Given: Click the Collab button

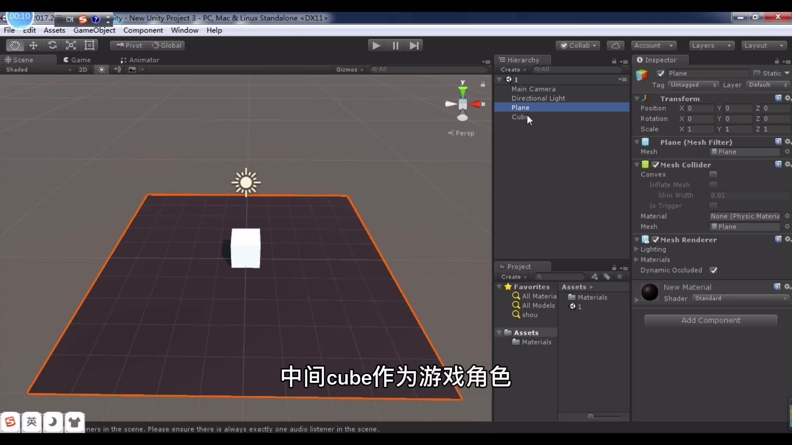Looking at the screenshot, I should [x=578, y=45].
